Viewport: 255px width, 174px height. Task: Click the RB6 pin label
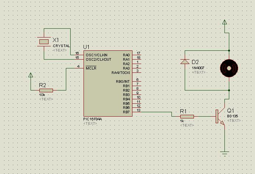click(126, 108)
